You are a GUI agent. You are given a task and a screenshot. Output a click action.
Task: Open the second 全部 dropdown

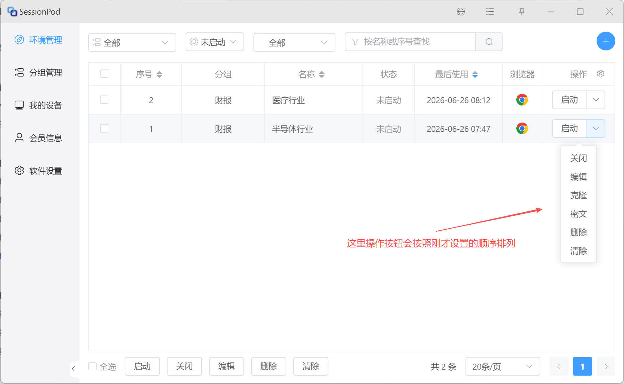pyautogui.click(x=294, y=42)
